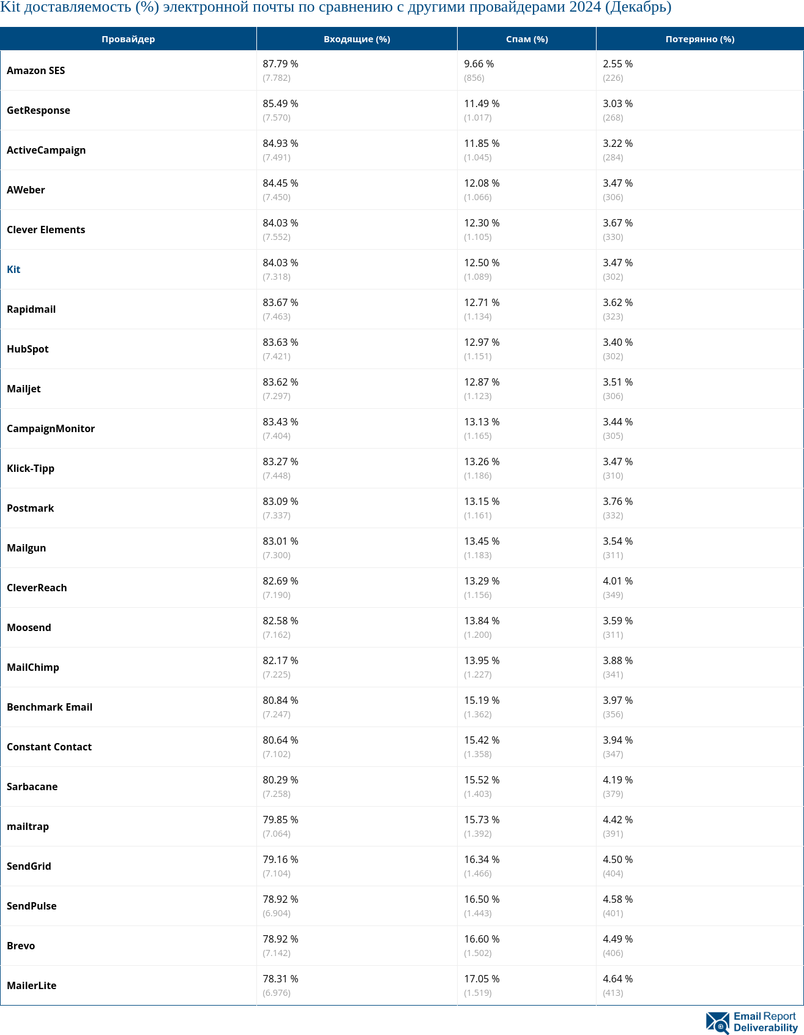Image resolution: width=804 pixels, height=1035 pixels.
Task: Click the ActiveCampaign provider name
Action: (x=46, y=150)
